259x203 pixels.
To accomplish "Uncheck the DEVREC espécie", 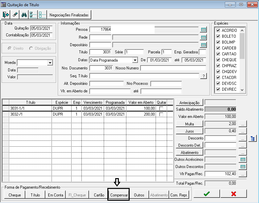I will 218,89.
